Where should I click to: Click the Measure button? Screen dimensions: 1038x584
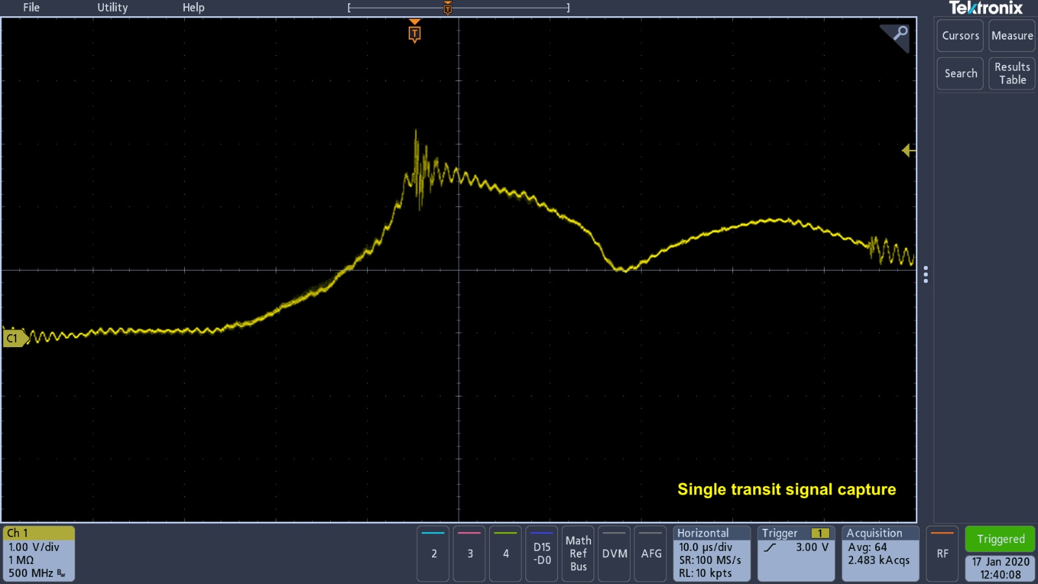click(x=1012, y=36)
